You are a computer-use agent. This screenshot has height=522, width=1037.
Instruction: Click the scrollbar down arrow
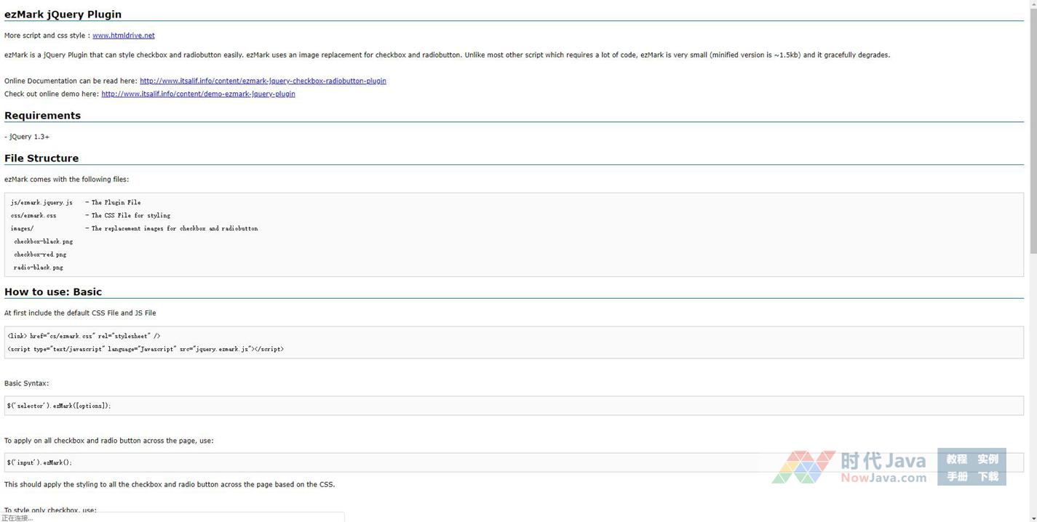click(x=1033, y=517)
